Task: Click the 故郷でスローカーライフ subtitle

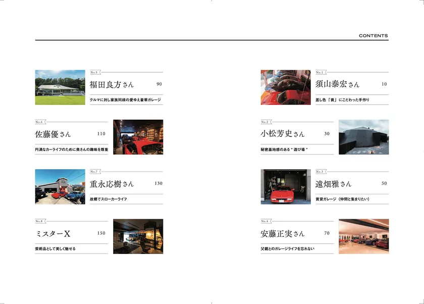Action: [x=109, y=199]
